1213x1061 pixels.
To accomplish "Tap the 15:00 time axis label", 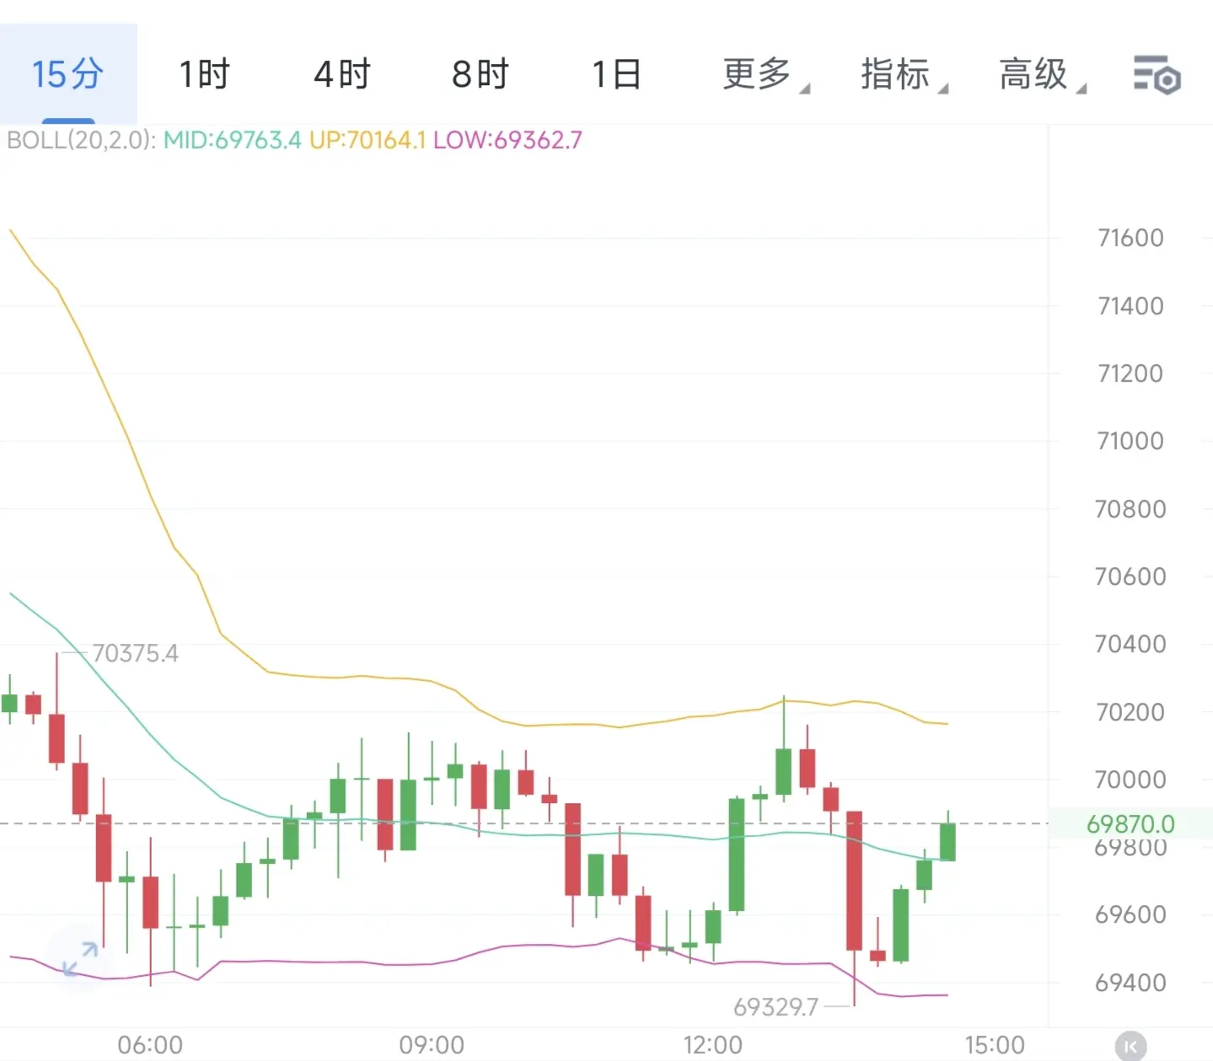I will pos(995,1045).
